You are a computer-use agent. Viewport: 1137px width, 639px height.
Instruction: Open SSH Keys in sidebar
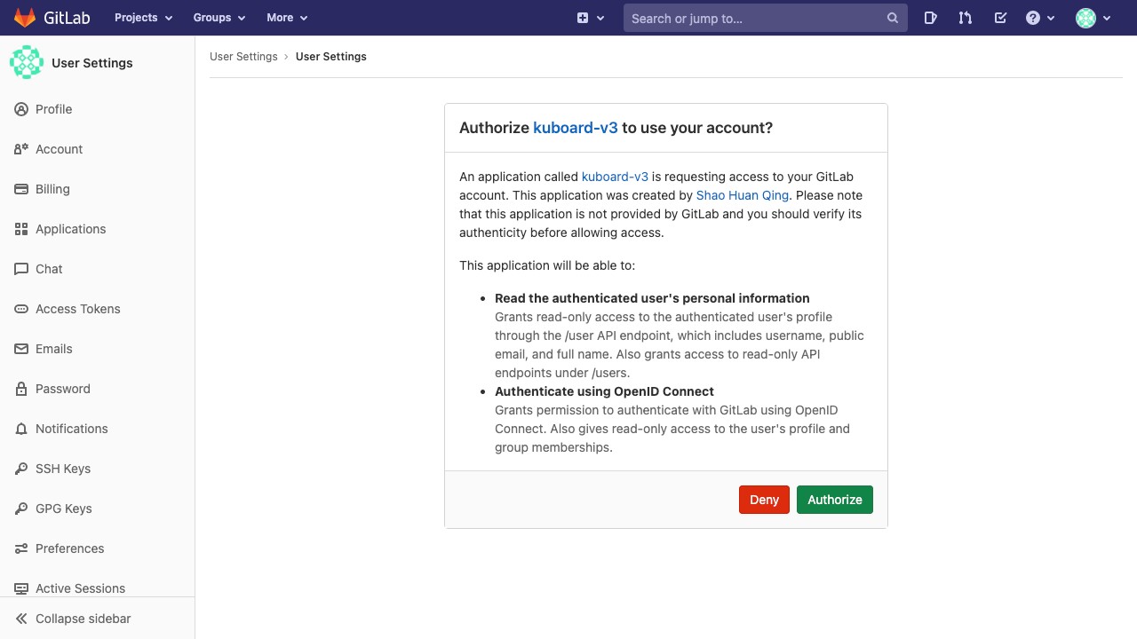(x=62, y=469)
